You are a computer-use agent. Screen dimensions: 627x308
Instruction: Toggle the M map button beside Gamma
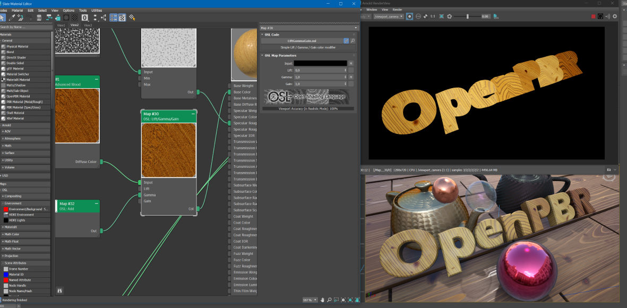point(351,77)
